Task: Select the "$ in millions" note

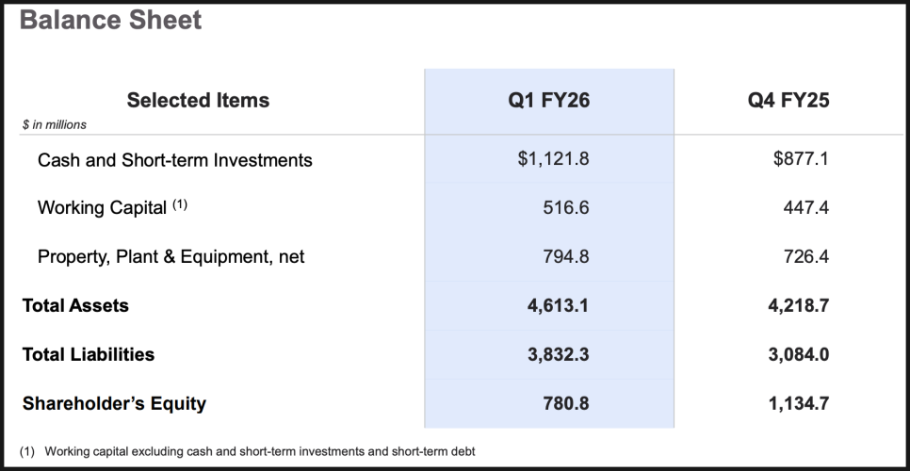Action: coord(55,125)
